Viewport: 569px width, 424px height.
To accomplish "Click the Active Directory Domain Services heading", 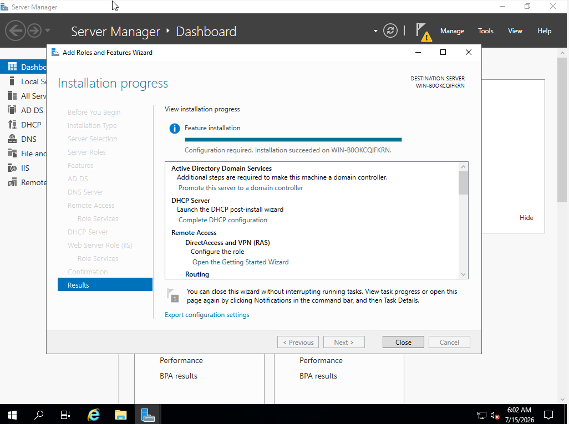I will click(221, 168).
